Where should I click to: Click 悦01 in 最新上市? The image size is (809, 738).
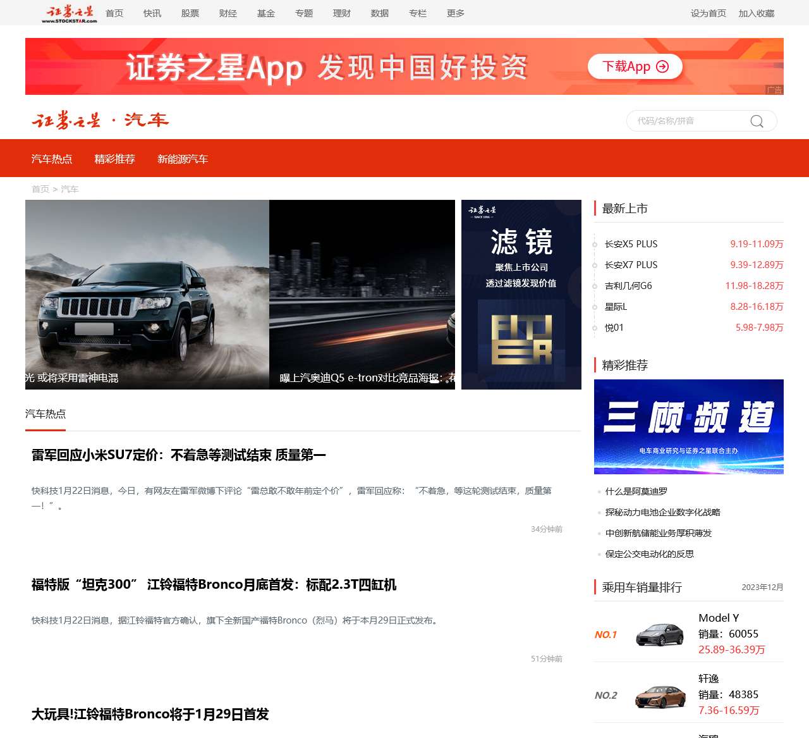(x=614, y=328)
